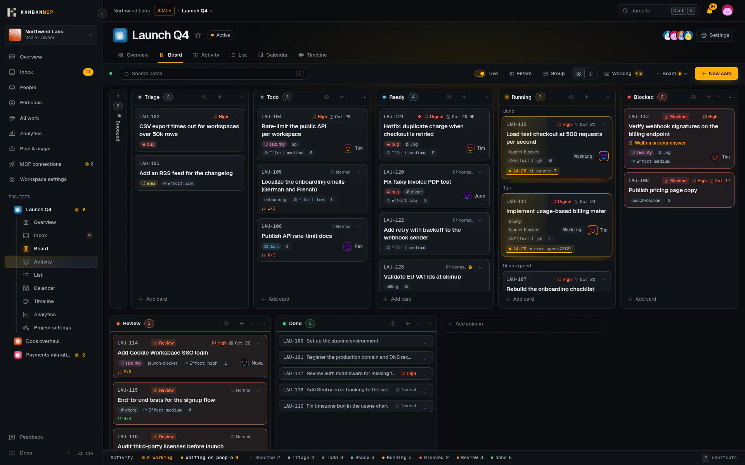Collapse the sidebar with the chevron button
745x465 pixels.
pos(102,13)
